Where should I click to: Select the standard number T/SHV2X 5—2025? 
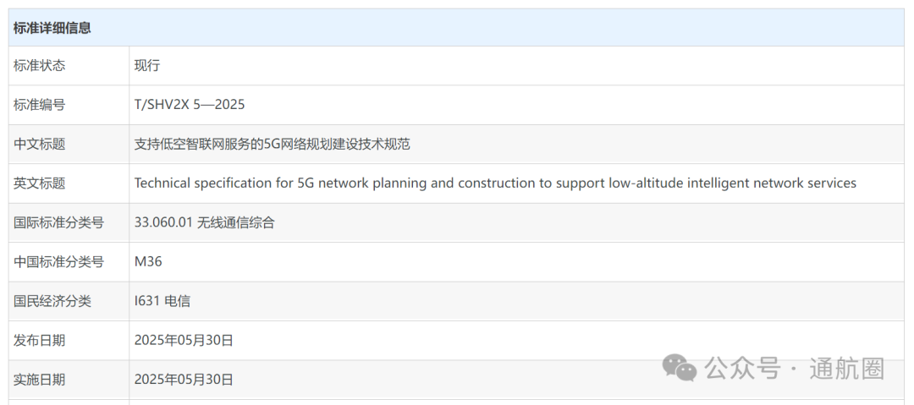pyautogui.click(x=190, y=105)
